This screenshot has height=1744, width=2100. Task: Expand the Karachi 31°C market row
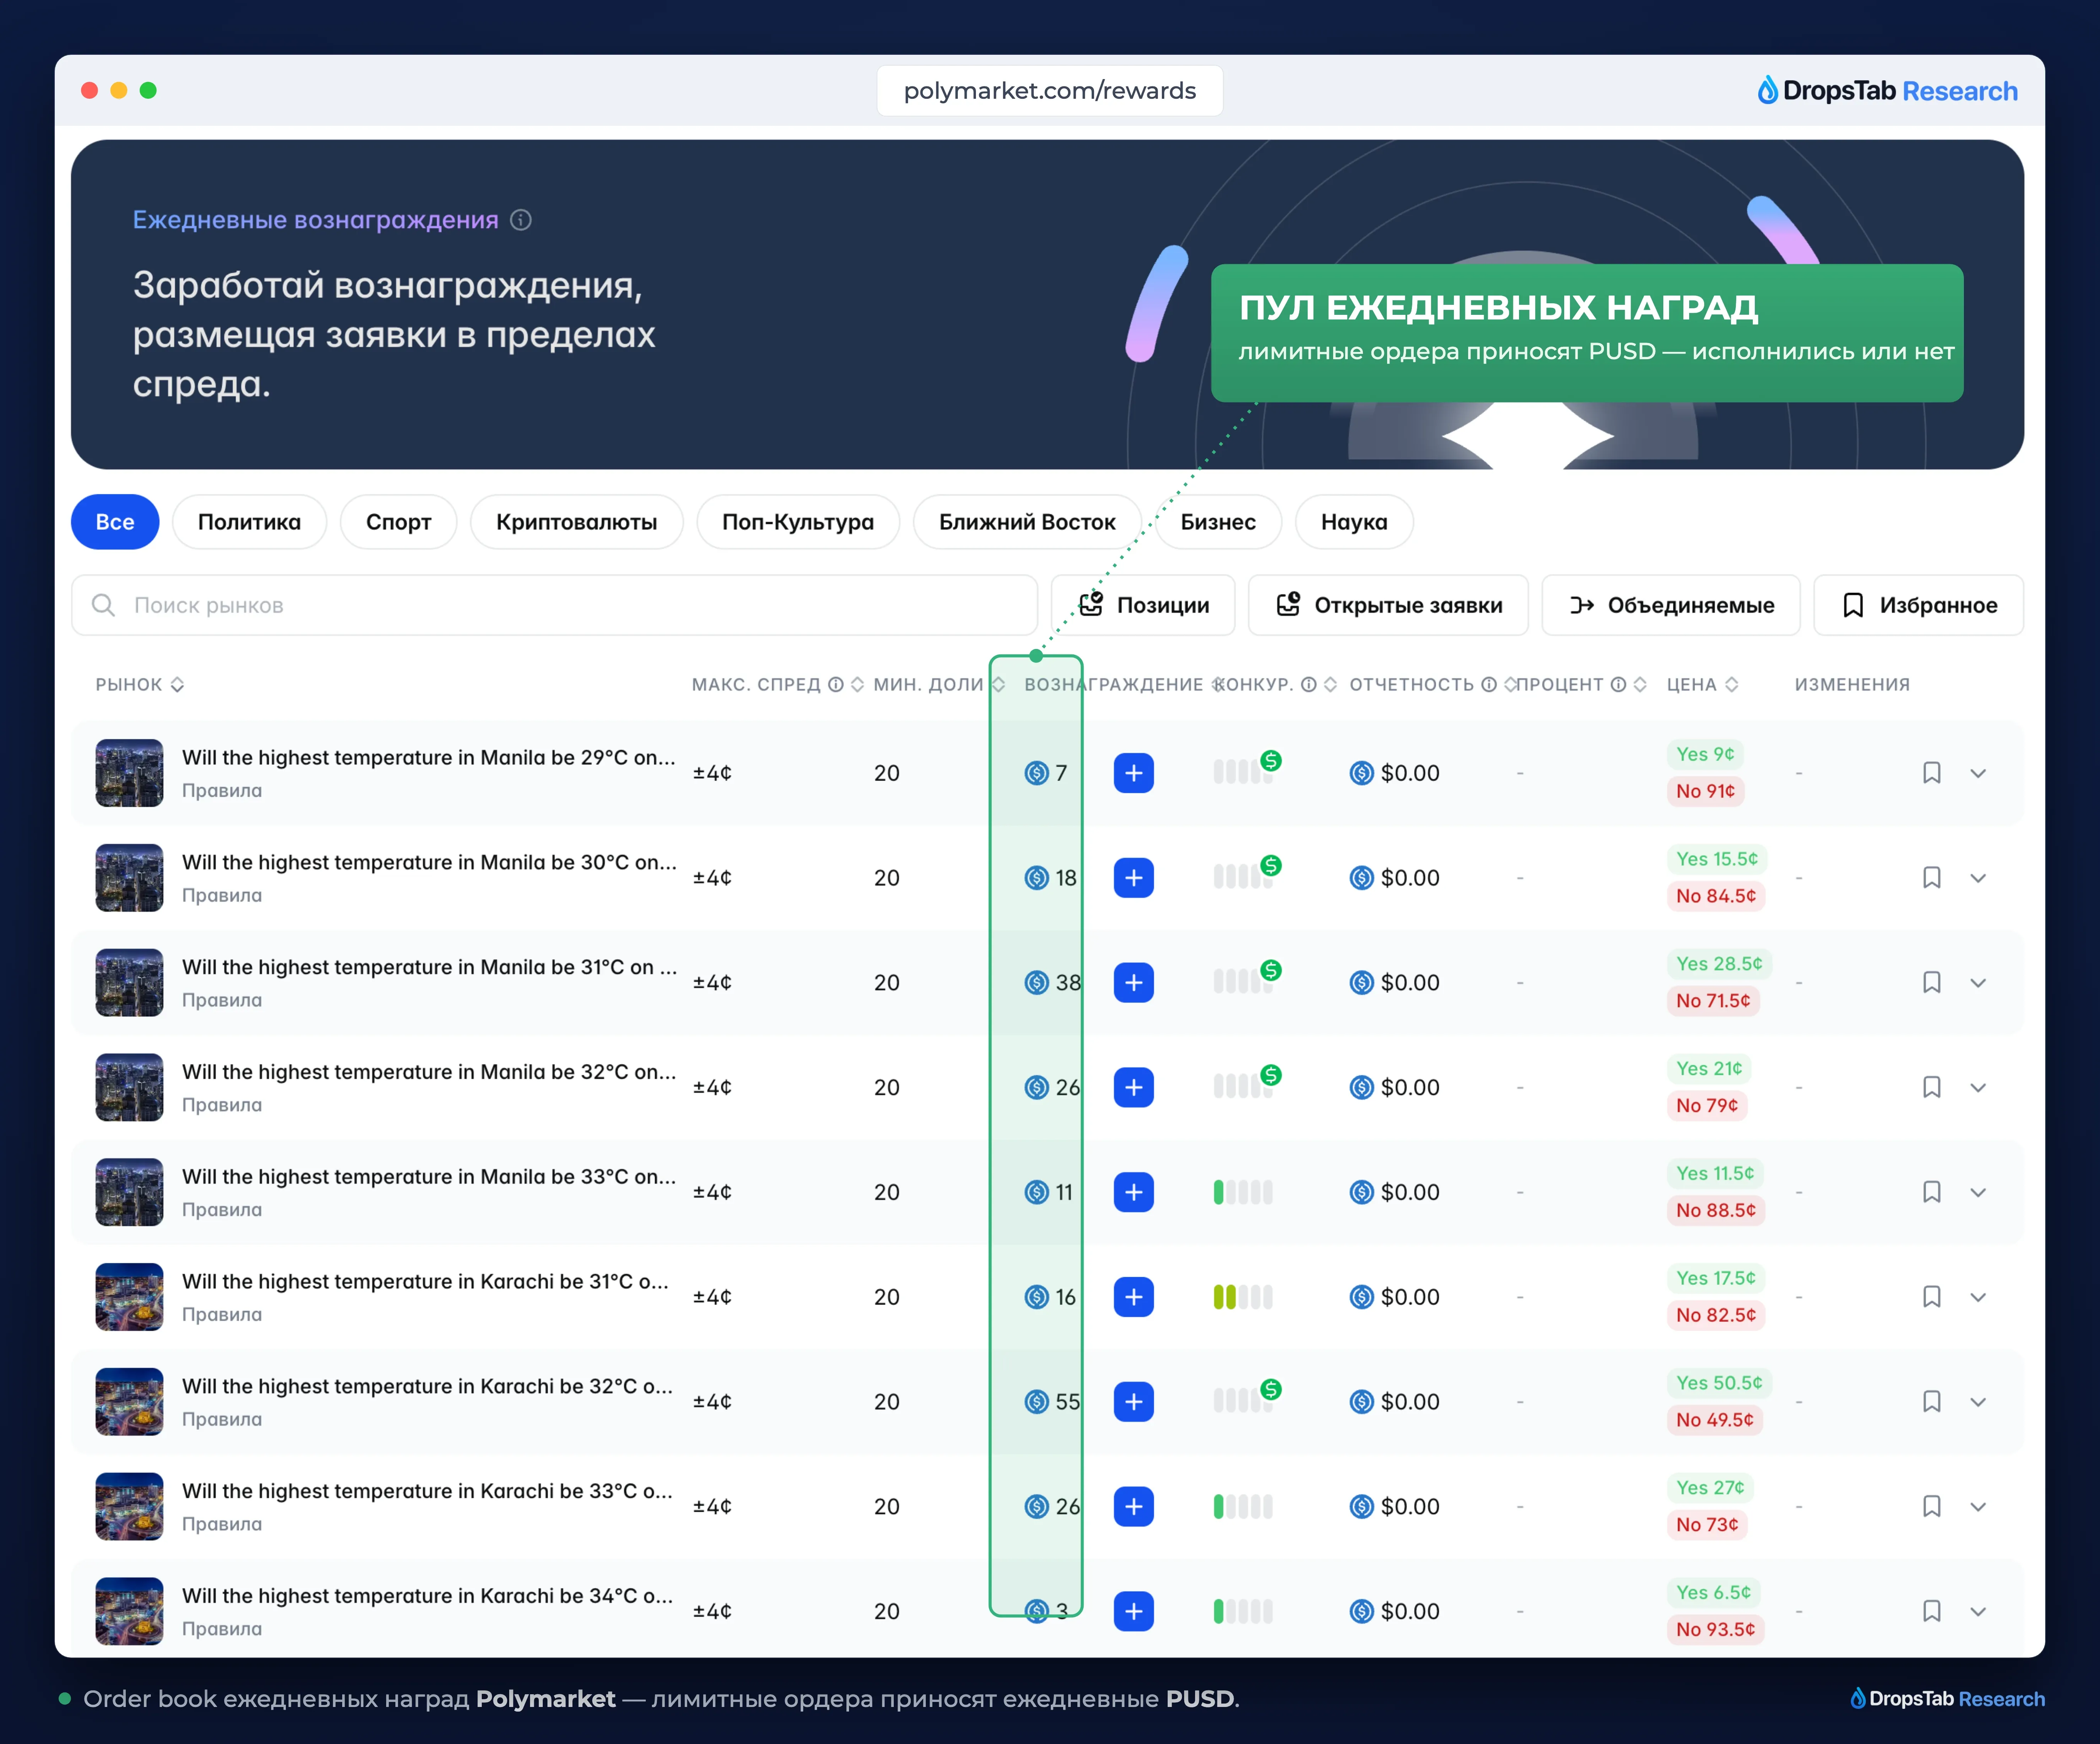(x=1978, y=1297)
